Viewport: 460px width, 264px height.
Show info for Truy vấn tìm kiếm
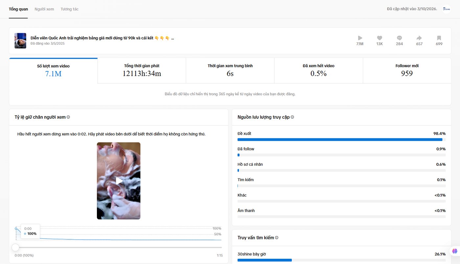point(277,238)
